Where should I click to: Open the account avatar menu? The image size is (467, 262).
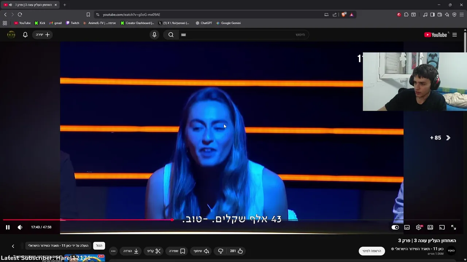click(x=11, y=35)
